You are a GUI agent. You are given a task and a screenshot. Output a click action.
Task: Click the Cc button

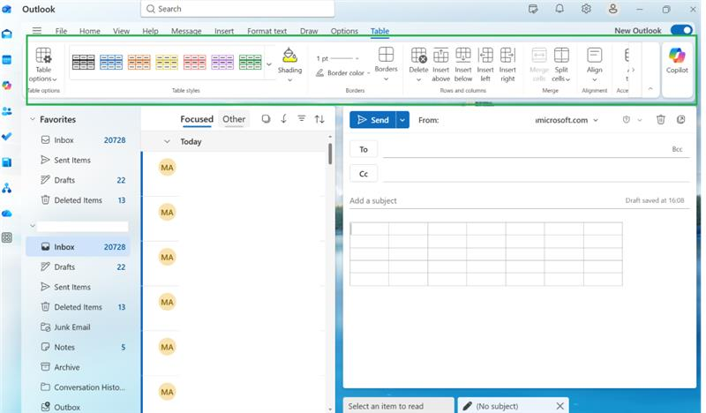click(x=364, y=173)
